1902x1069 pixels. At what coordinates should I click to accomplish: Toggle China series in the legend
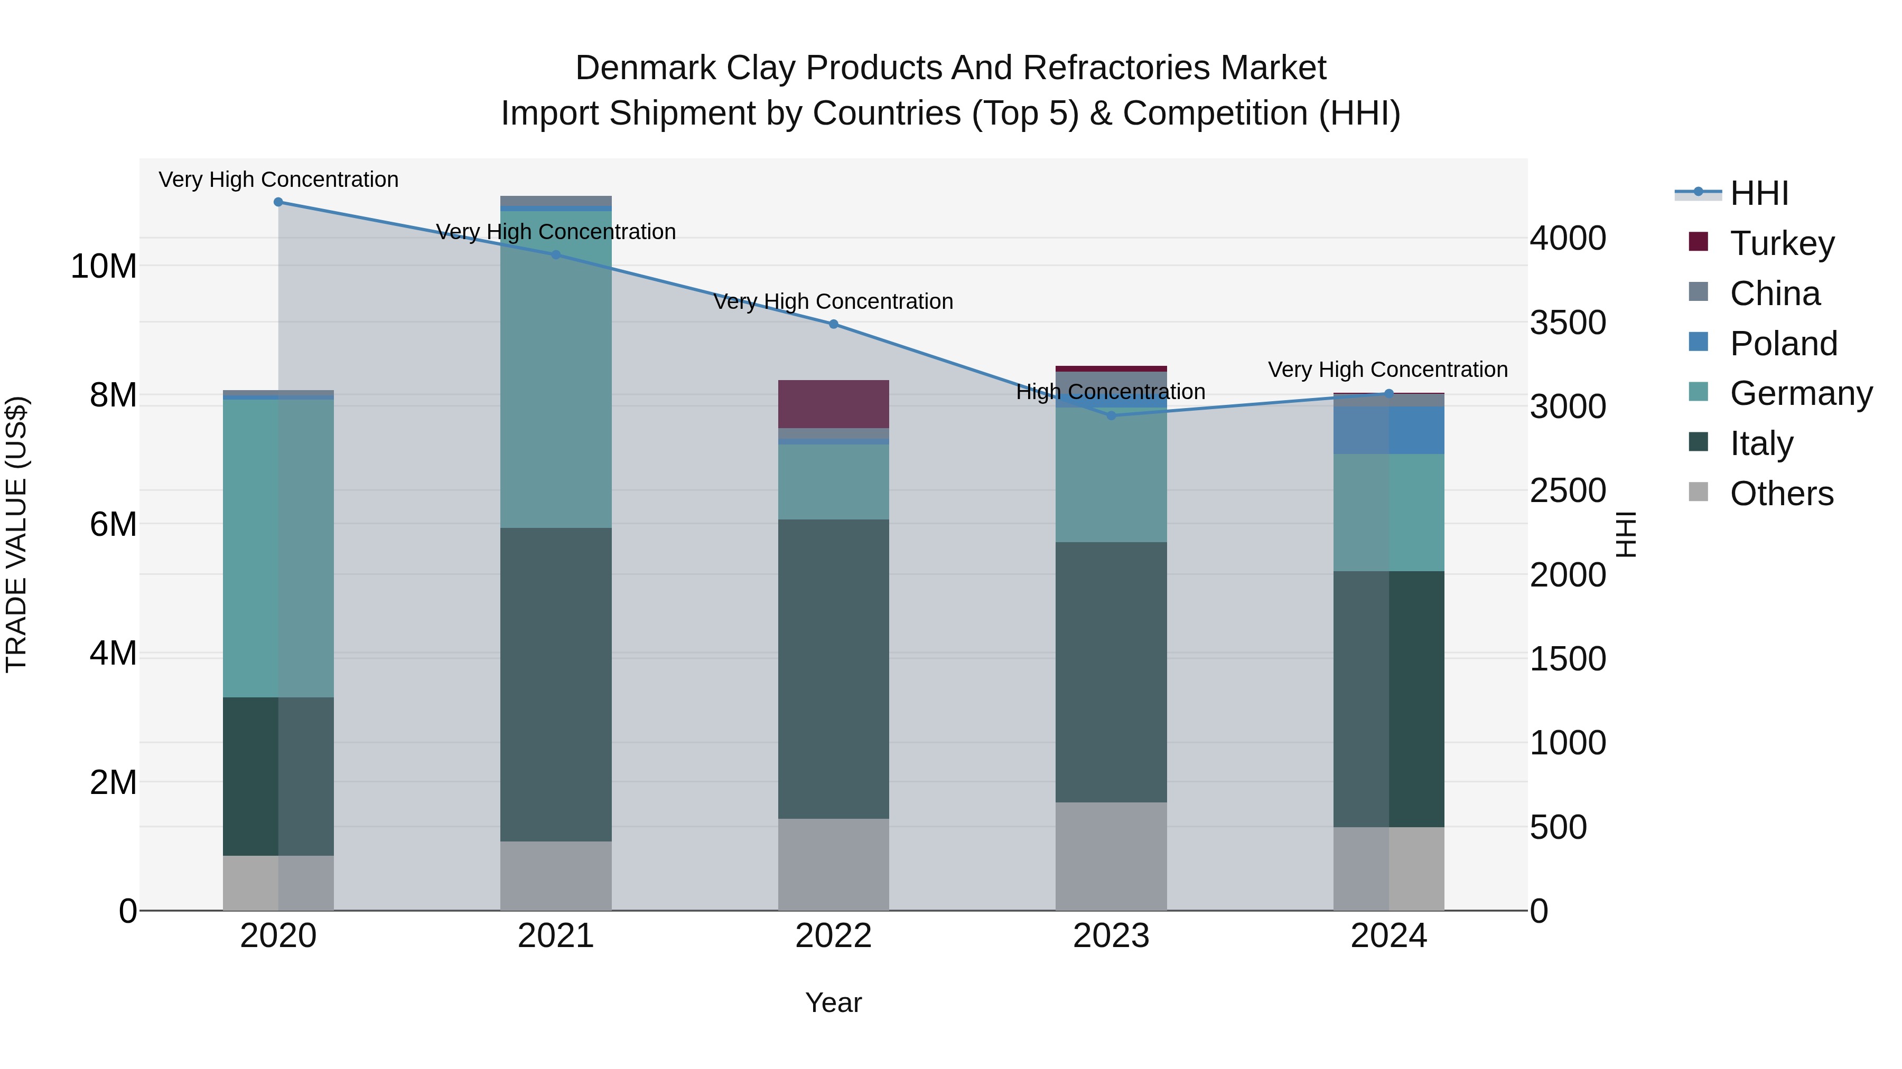[x=1754, y=293]
